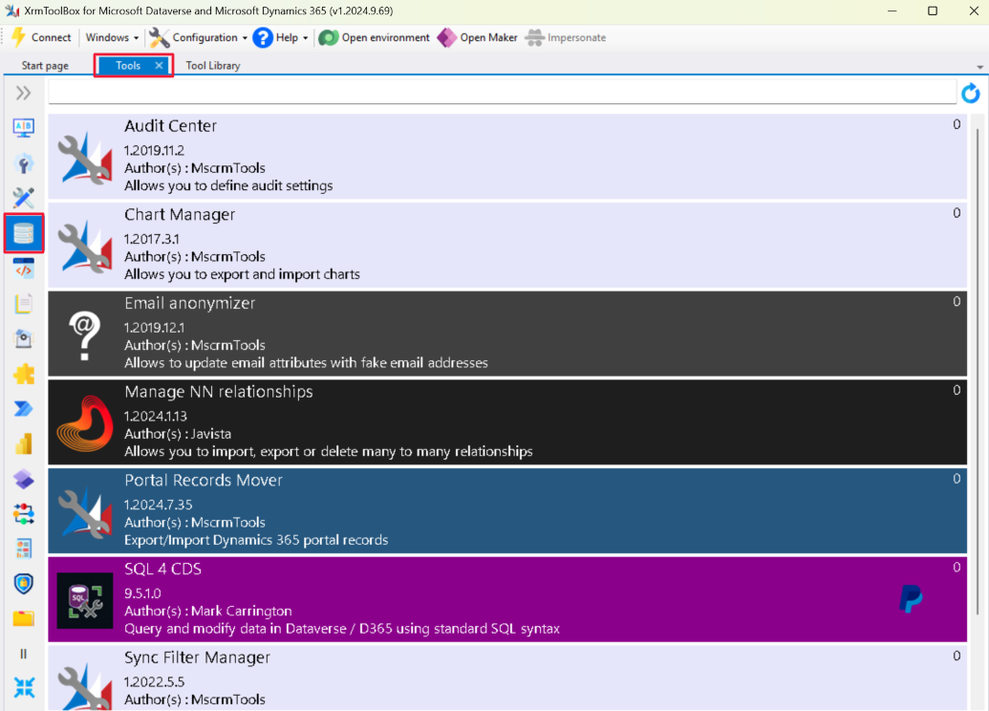Select the purple Power Apps layers icon

coord(23,479)
